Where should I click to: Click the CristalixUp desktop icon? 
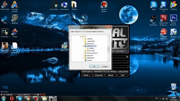[x=5, y=33]
